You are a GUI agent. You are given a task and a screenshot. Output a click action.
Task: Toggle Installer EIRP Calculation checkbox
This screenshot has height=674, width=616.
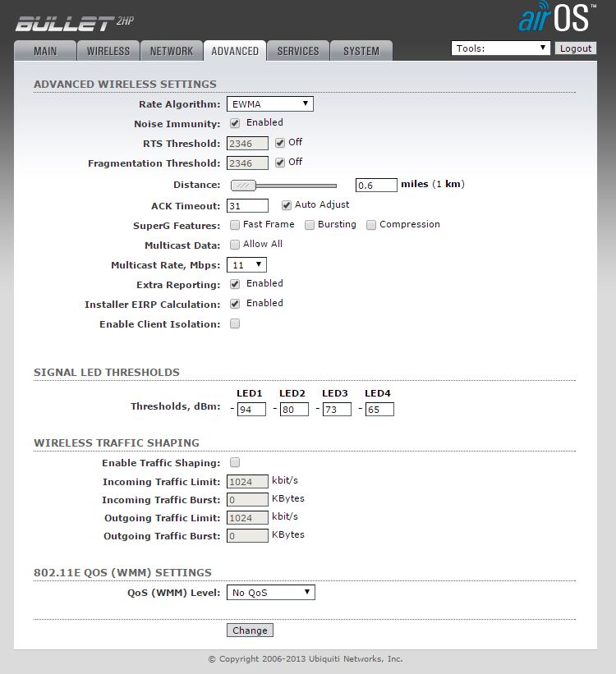tap(235, 304)
